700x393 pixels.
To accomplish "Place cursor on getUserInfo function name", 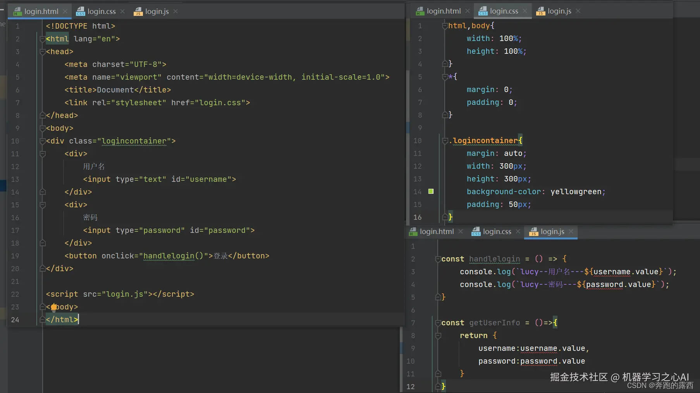I will pos(494,323).
